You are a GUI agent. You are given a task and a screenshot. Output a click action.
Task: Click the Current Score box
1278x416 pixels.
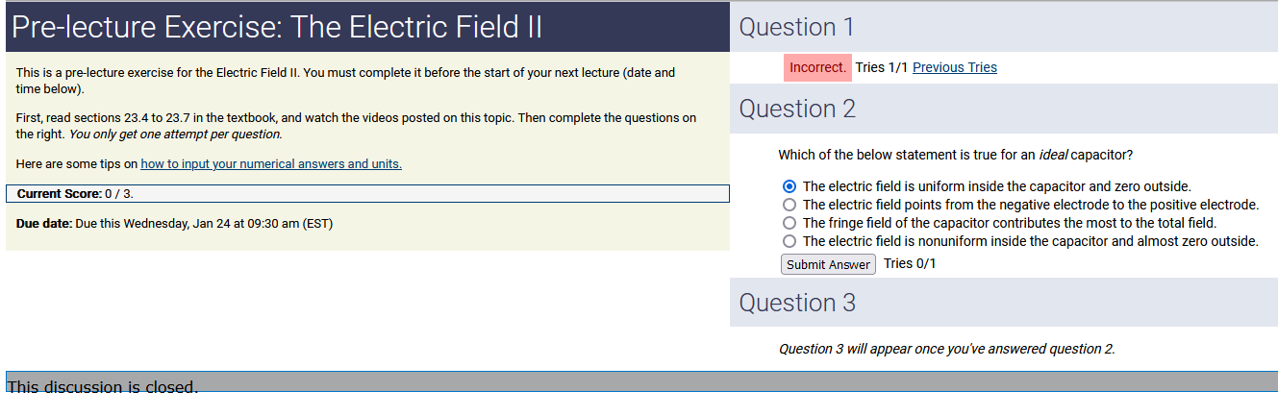[367, 194]
